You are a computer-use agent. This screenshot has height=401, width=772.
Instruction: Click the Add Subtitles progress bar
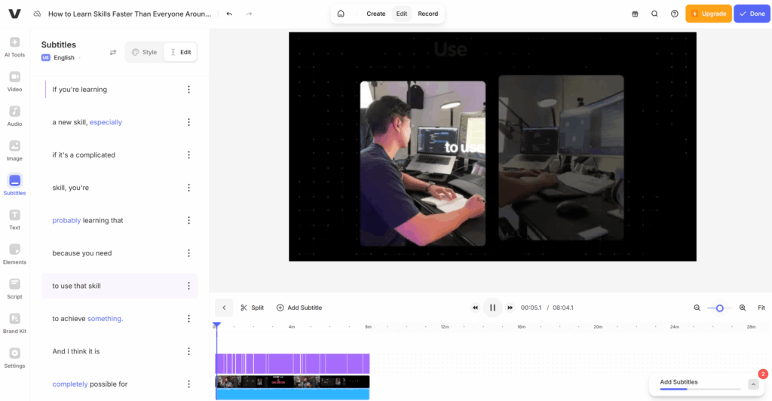[700, 389]
